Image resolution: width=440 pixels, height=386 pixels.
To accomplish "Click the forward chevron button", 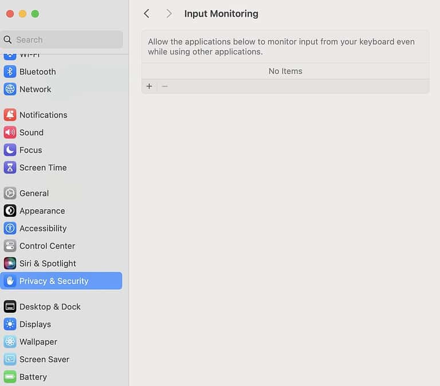I will [x=168, y=14].
